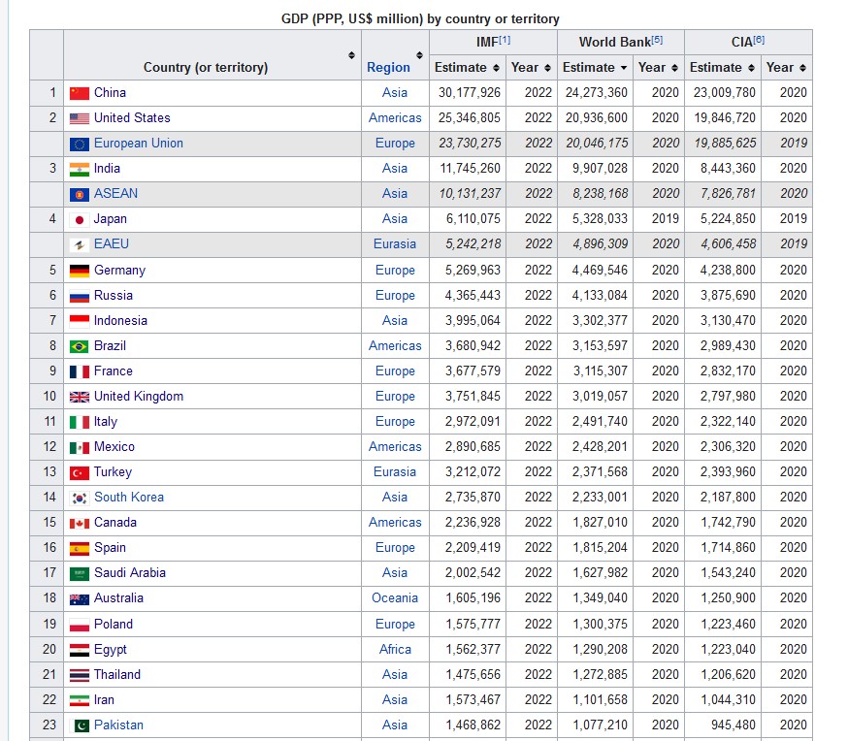Open CIA reference footnote 6
This screenshot has height=741, width=848.
pos(759,40)
